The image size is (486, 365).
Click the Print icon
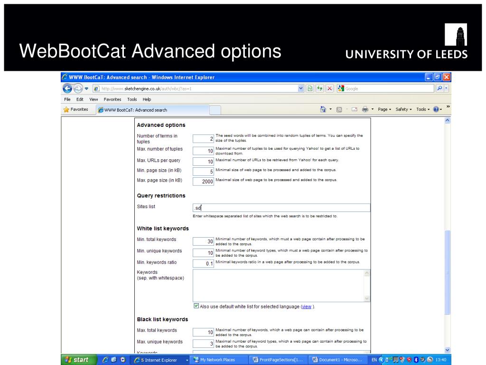pyautogui.click(x=365, y=109)
